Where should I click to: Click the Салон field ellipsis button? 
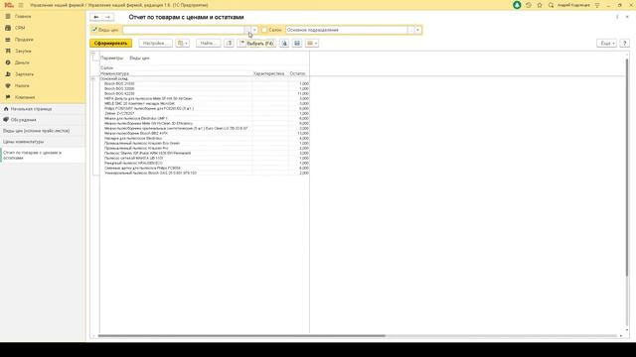pos(410,30)
